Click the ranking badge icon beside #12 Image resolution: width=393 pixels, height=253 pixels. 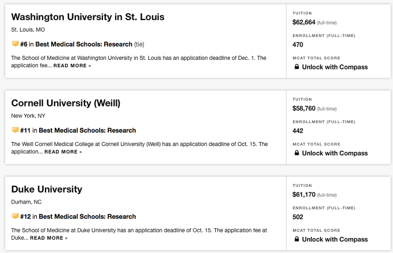(15, 216)
